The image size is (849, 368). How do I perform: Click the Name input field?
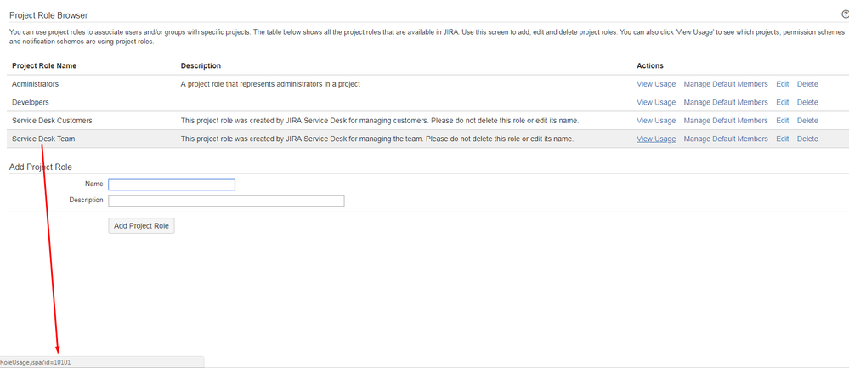tap(172, 184)
